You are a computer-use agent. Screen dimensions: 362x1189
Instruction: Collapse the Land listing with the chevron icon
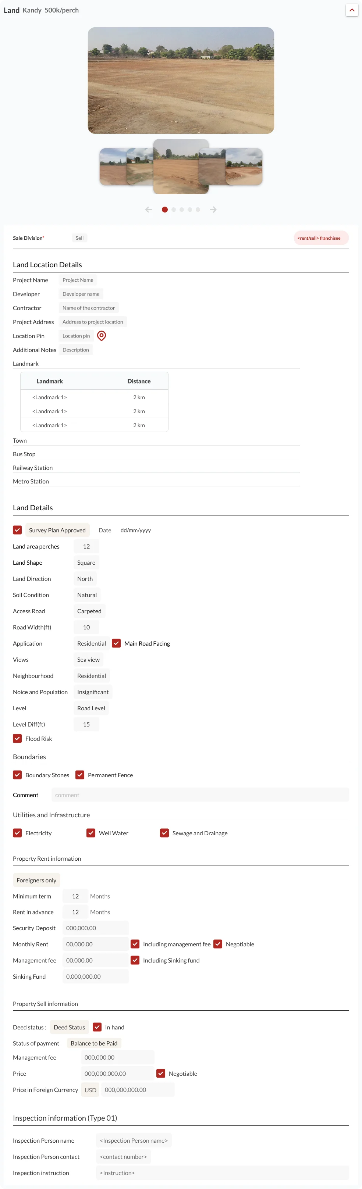coord(352,10)
